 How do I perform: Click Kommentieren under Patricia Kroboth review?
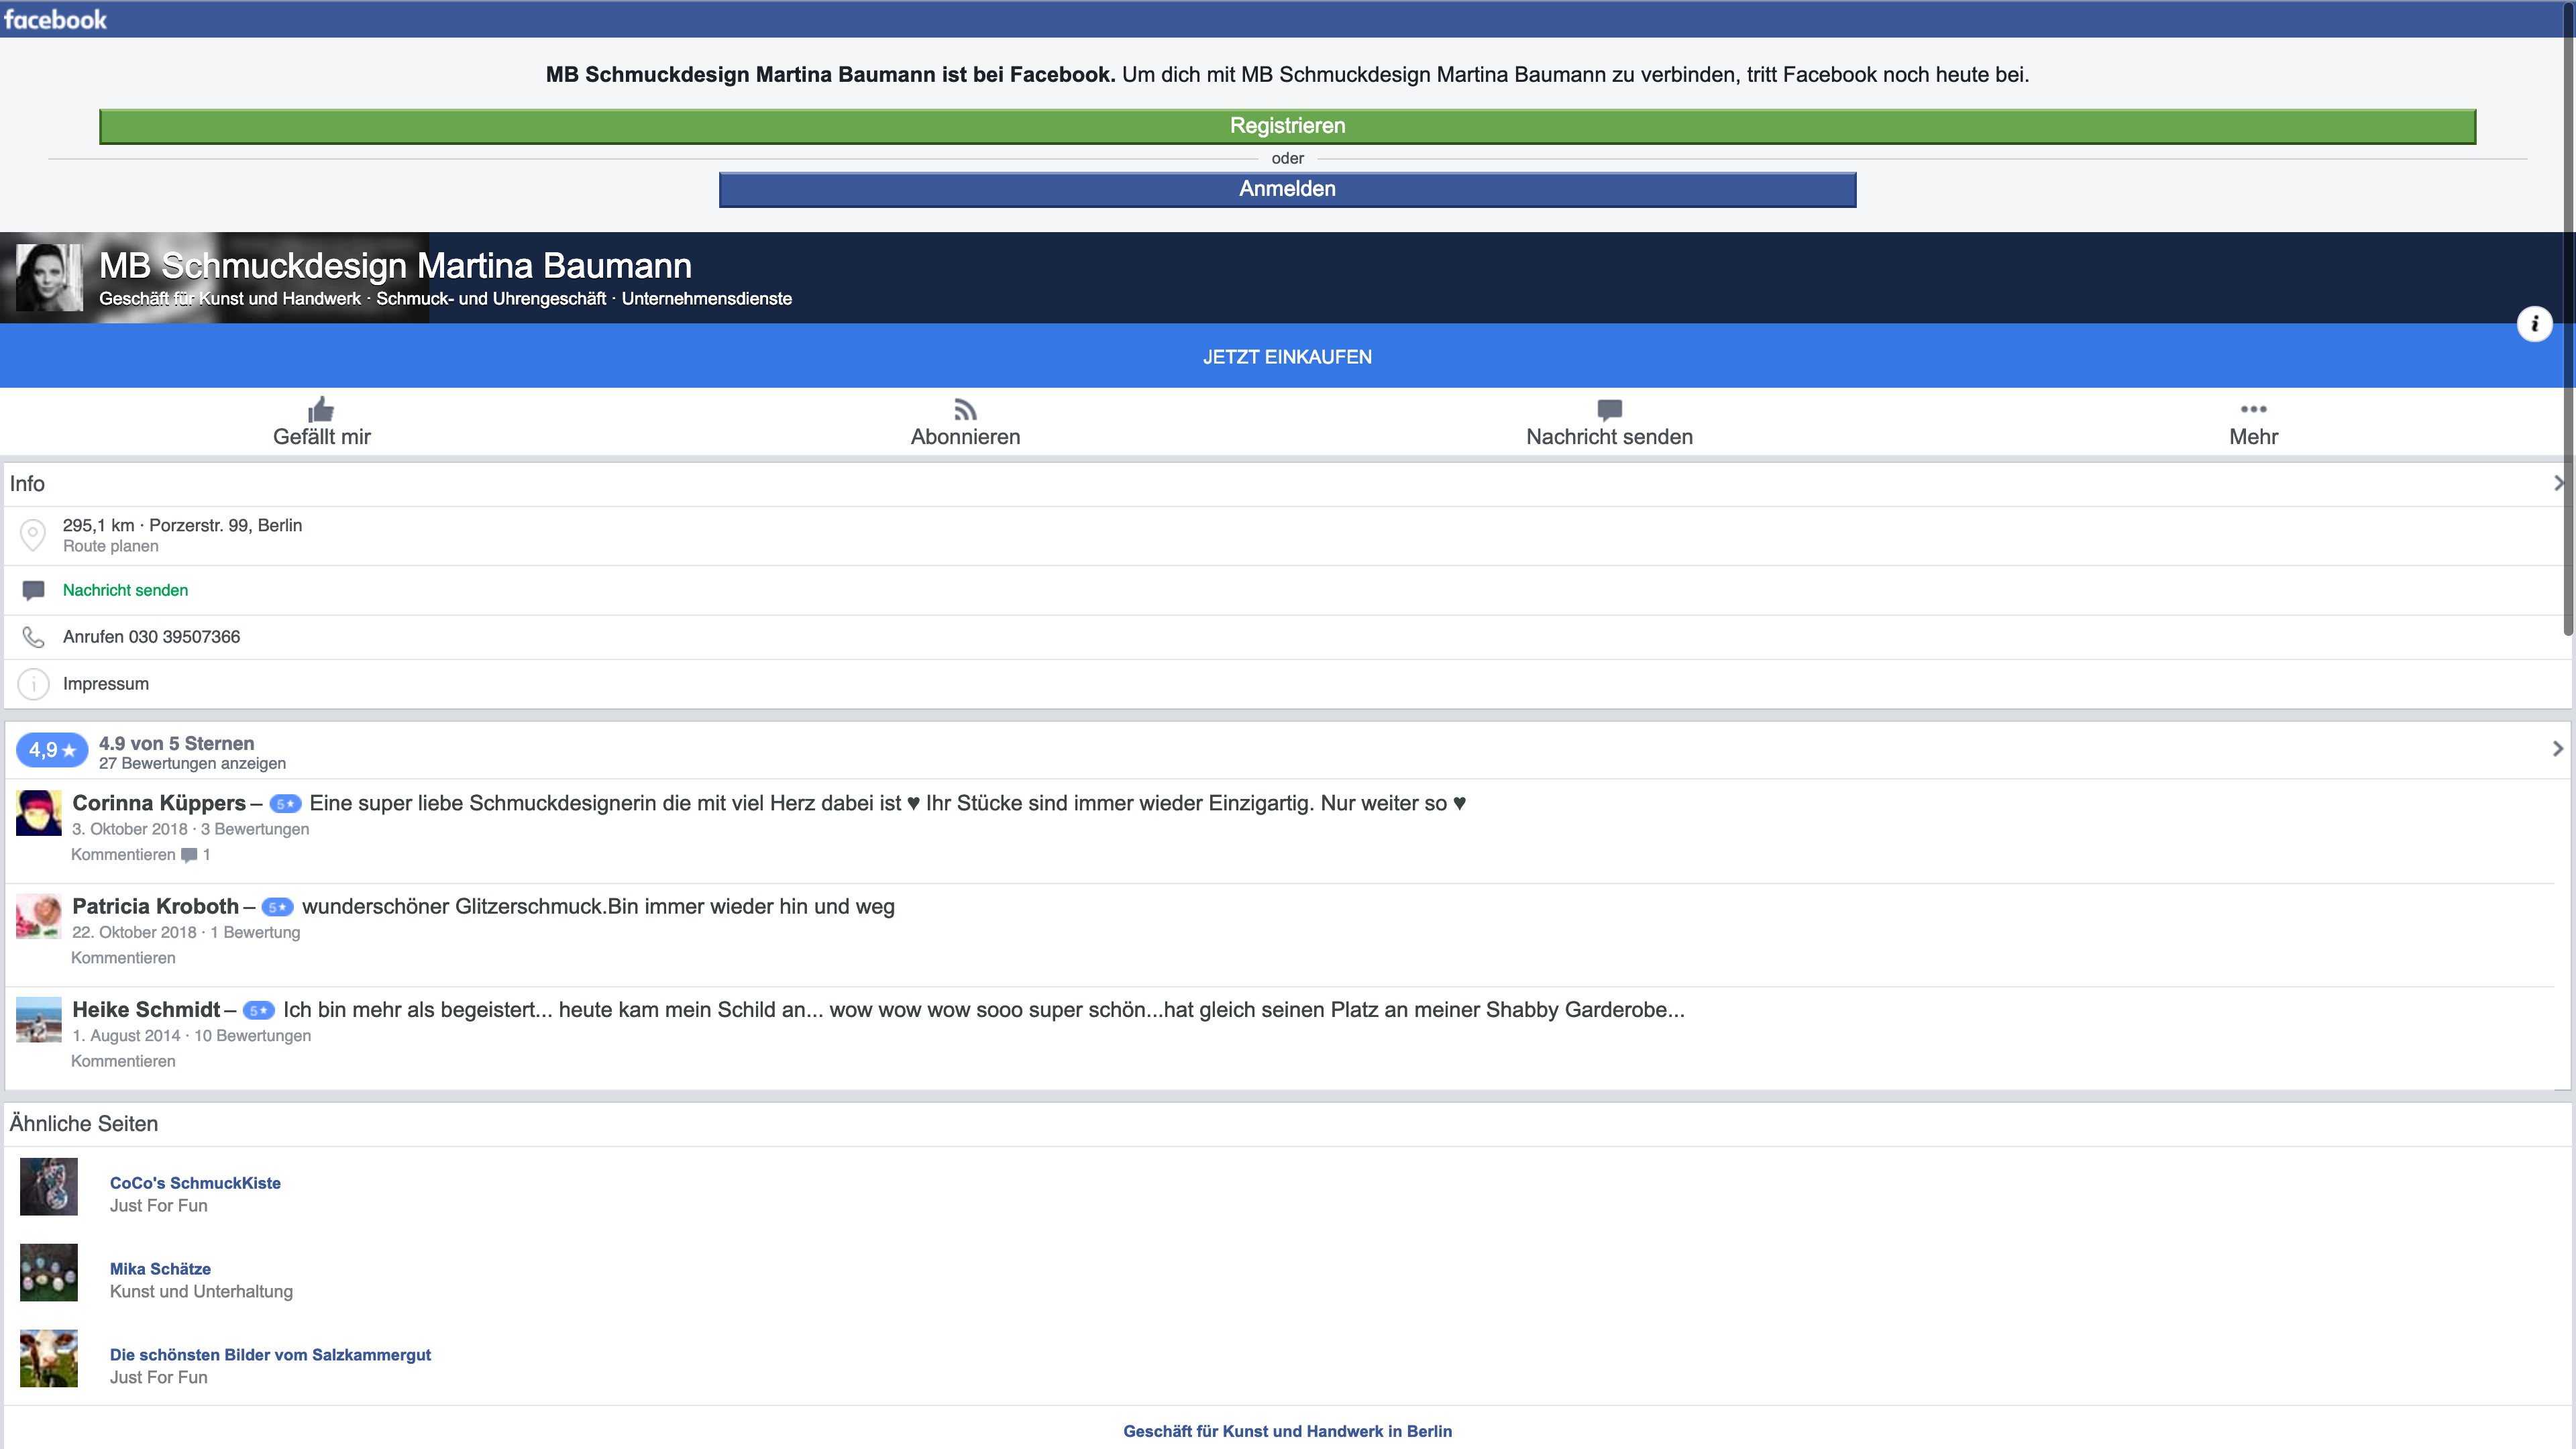tap(123, 958)
